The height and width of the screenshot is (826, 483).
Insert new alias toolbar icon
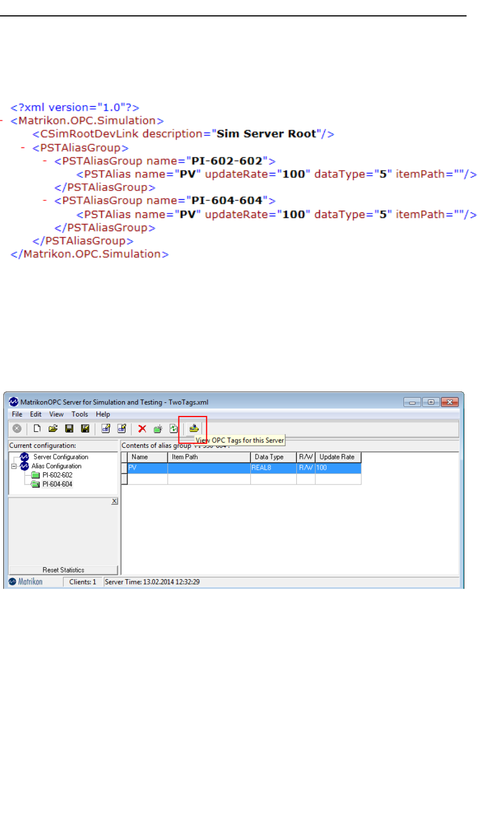[x=158, y=429]
